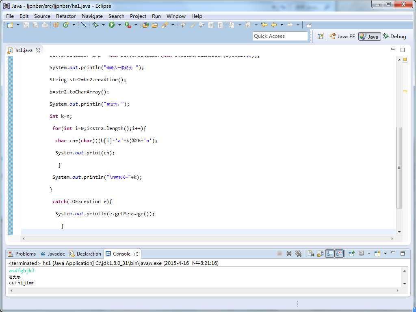Image resolution: width=416 pixels, height=312 pixels.
Task: Select the Java perspective button
Action: [x=369, y=36]
